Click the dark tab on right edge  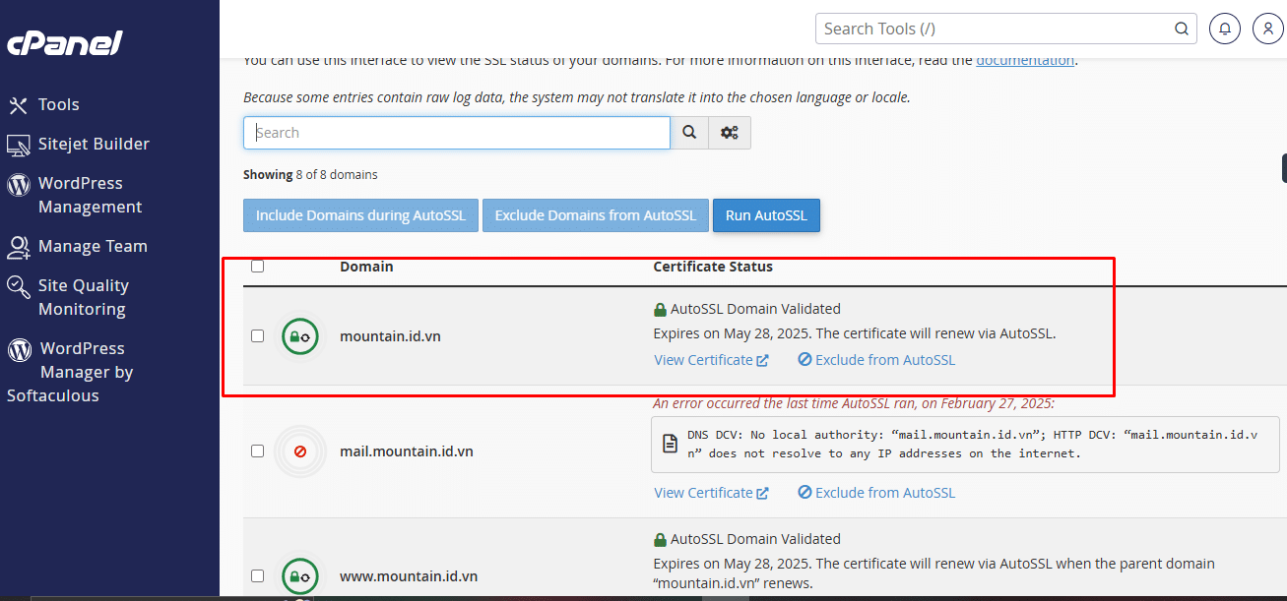[x=1284, y=168]
